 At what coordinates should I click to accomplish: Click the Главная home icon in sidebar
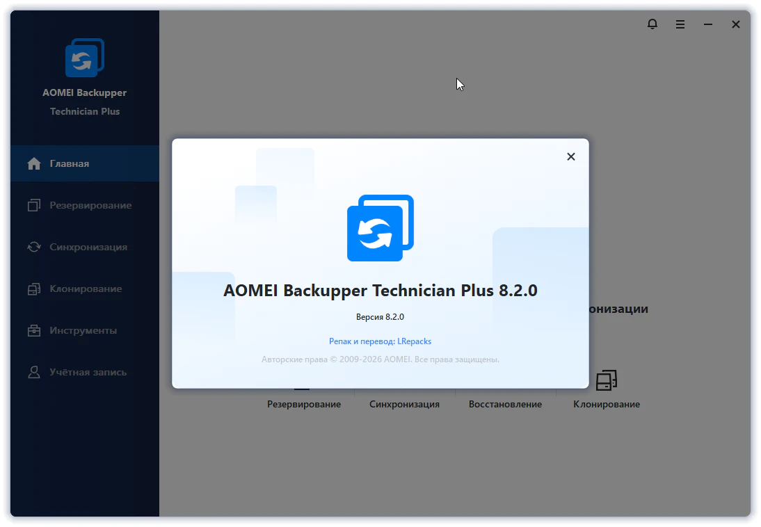pyautogui.click(x=33, y=164)
